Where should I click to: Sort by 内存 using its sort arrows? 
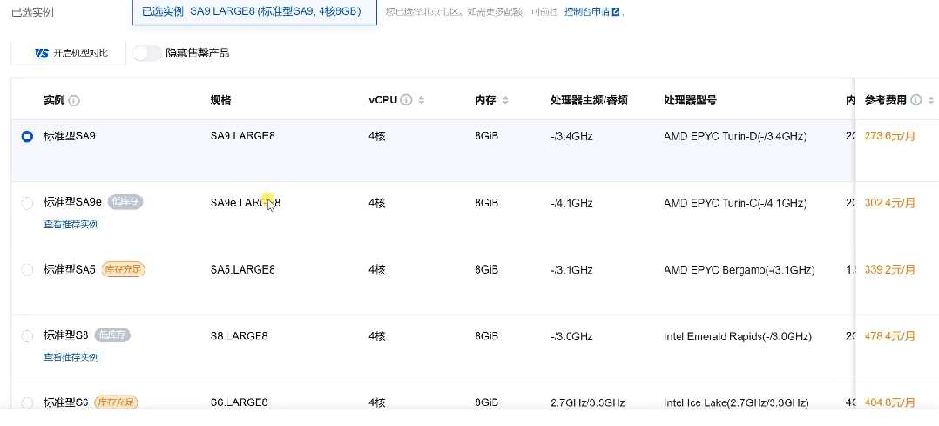(505, 100)
